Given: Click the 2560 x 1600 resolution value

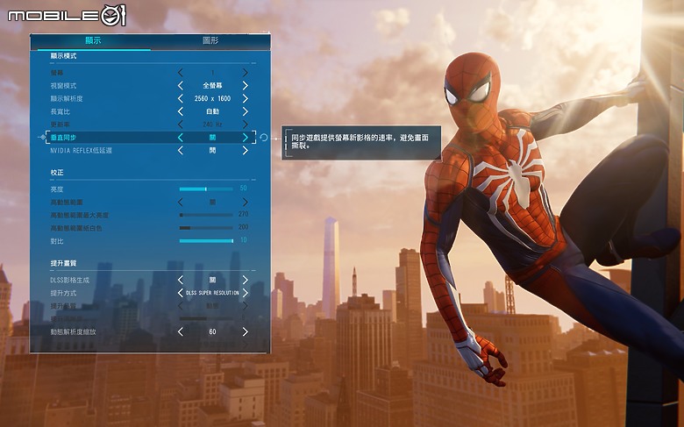Looking at the screenshot, I should click(x=212, y=98).
